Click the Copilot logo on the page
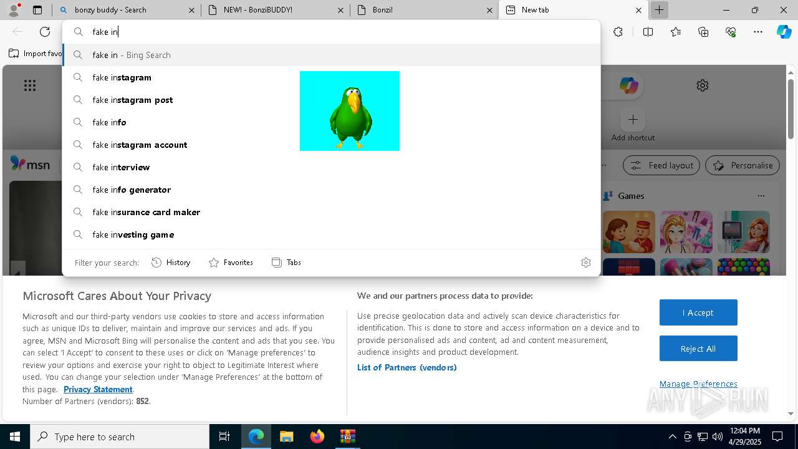The width and height of the screenshot is (798, 449). [628, 85]
